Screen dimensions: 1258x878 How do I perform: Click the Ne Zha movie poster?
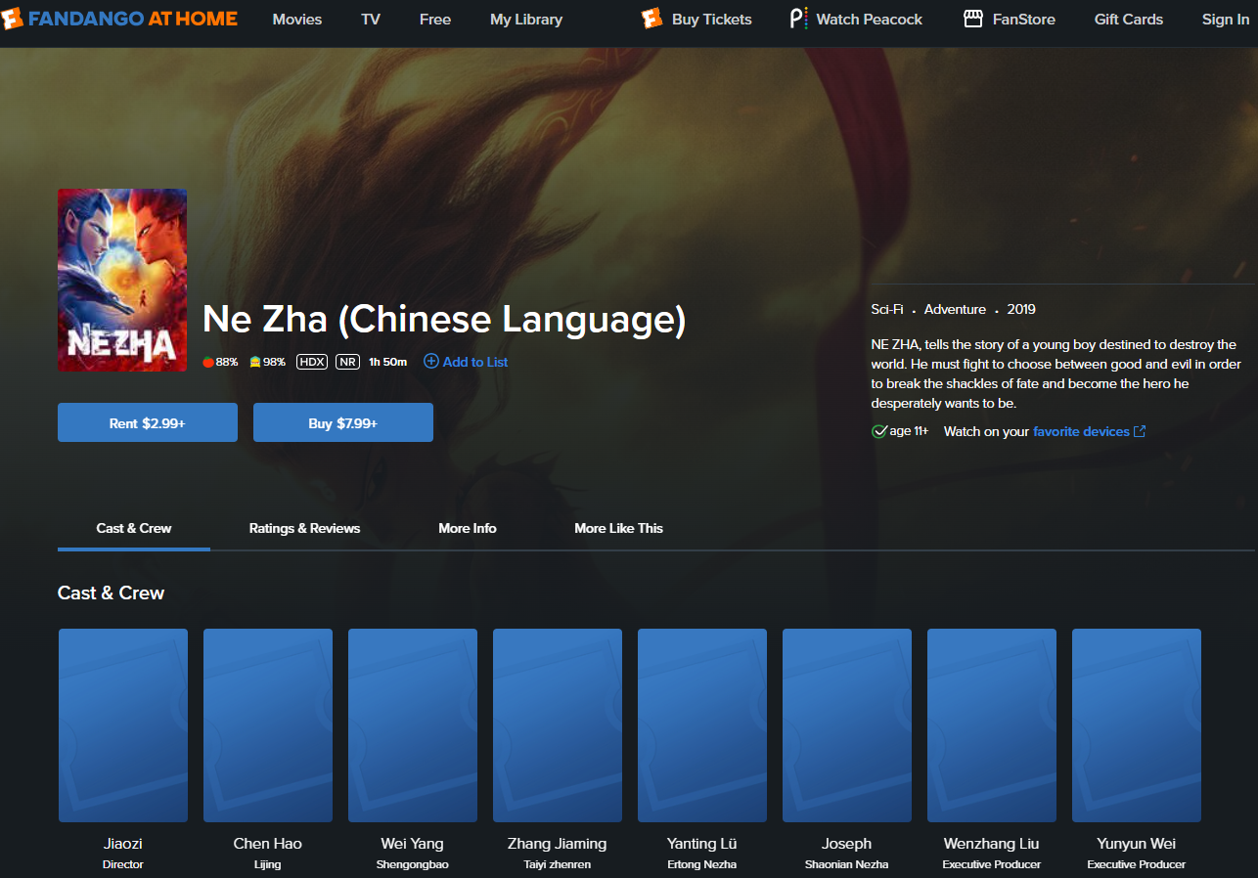click(x=122, y=280)
